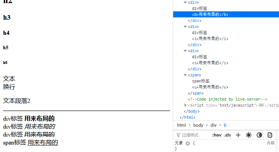Viewport: 279px width, 152px height.
Task: Collapse the span node in DOM tree
Action: point(185,75)
